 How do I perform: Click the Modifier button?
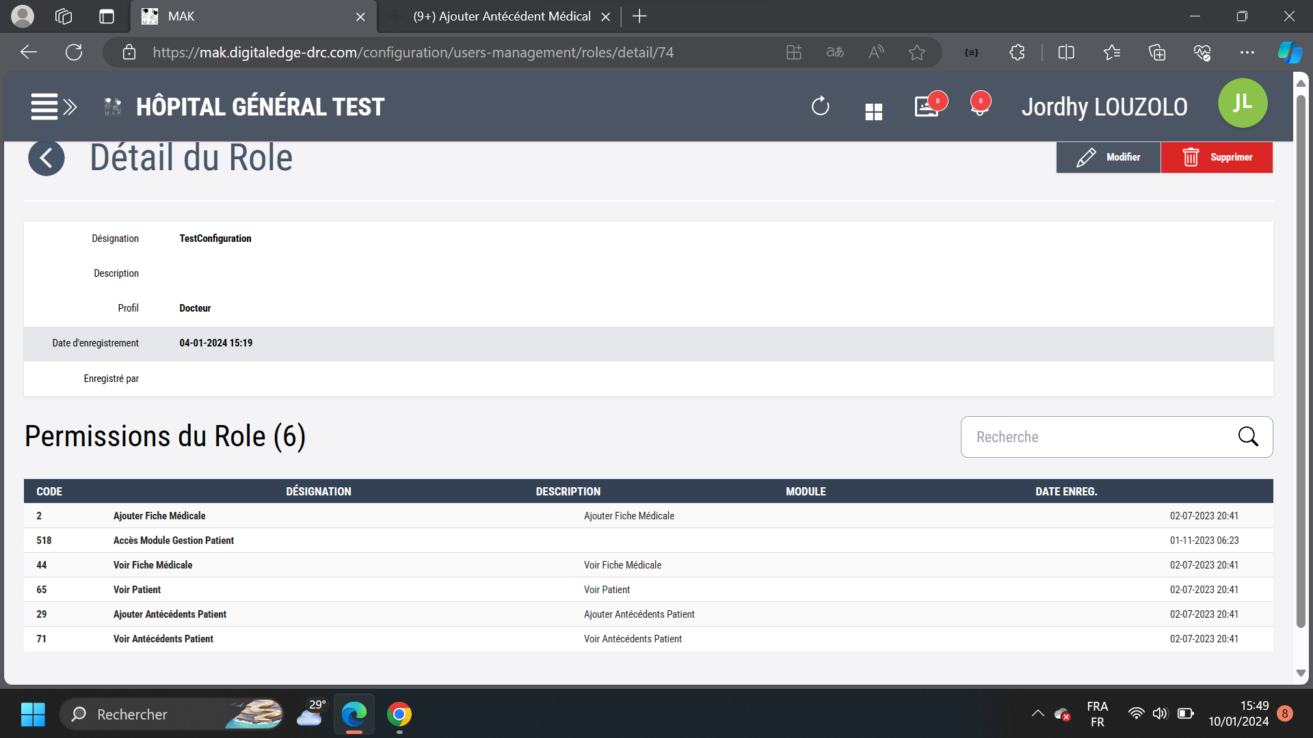pyautogui.click(x=1108, y=157)
